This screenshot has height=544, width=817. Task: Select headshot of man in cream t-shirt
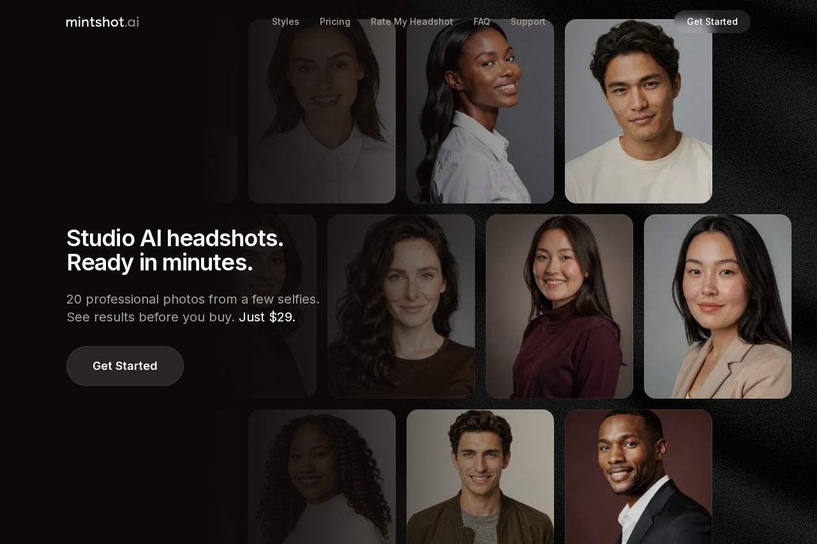[638, 112]
